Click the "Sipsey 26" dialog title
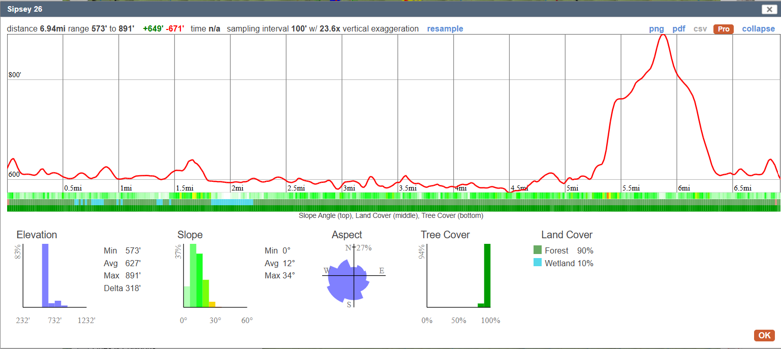Image resolution: width=781 pixels, height=349 pixels. pyautogui.click(x=24, y=9)
